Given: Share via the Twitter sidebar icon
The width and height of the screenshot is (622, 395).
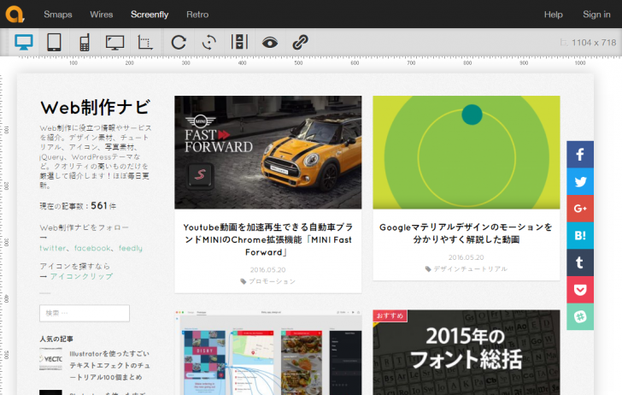Looking at the screenshot, I should (x=580, y=181).
